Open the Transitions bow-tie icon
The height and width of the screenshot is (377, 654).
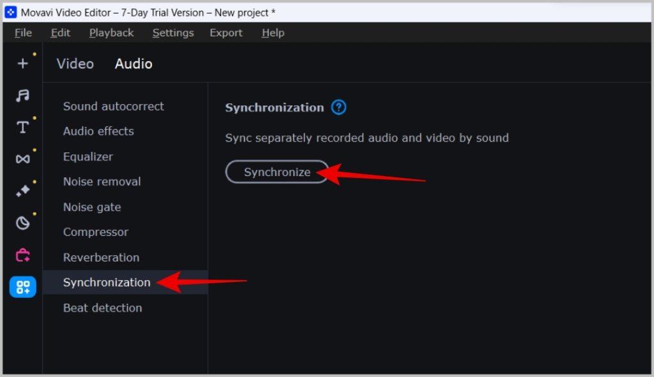22,159
